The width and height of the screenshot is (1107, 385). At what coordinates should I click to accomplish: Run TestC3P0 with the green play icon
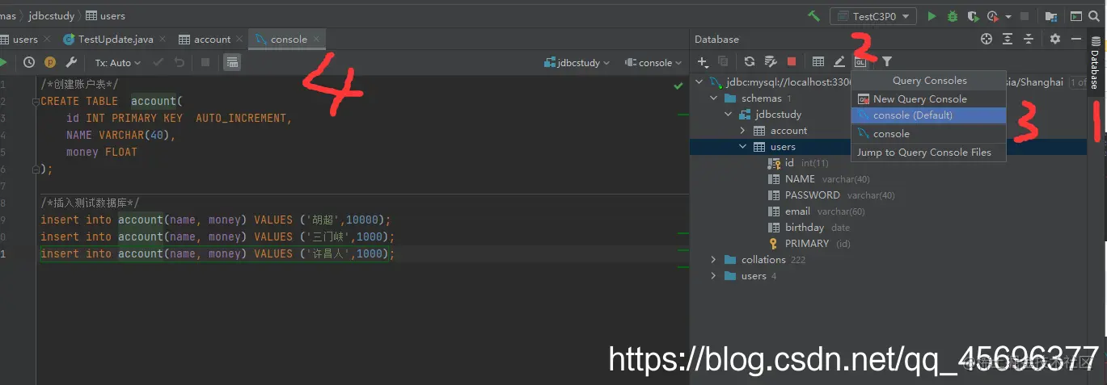(932, 16)
